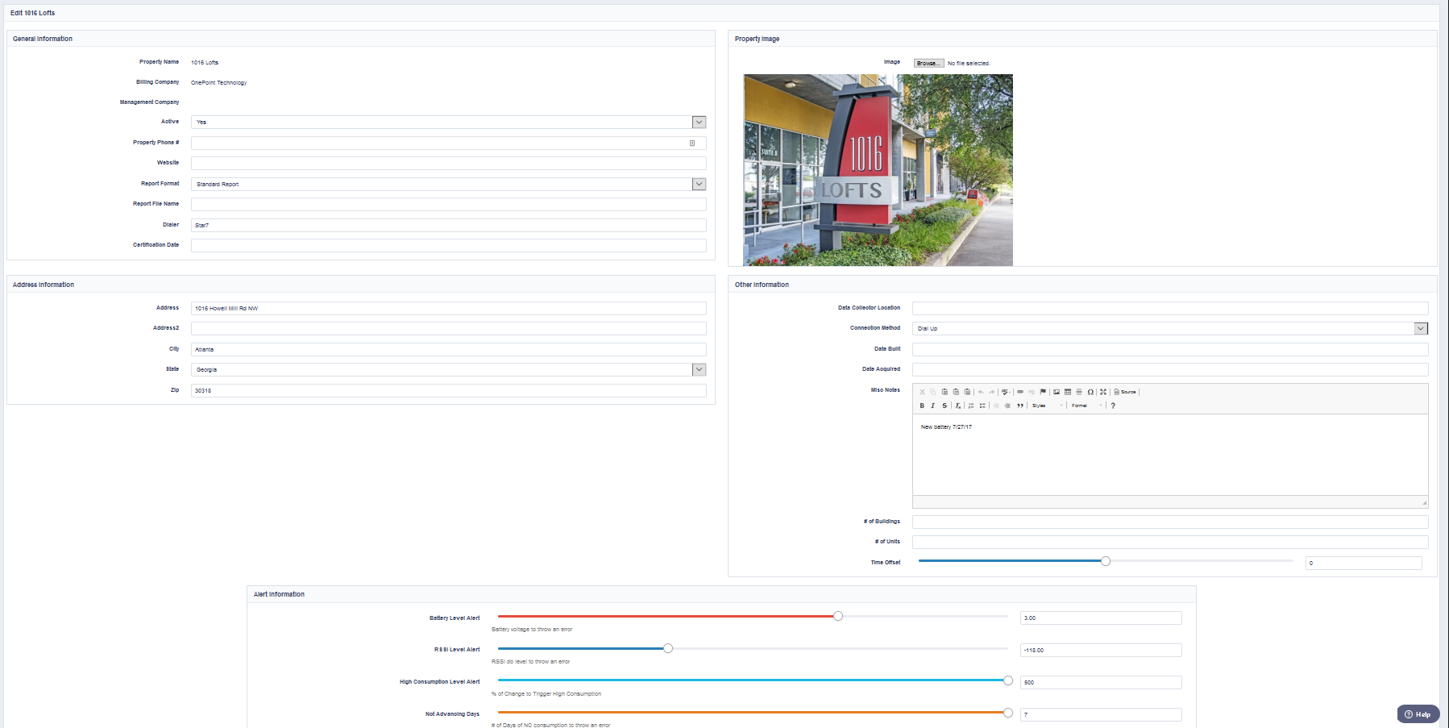
Task: Open the Help button at bottom right
Action: click(1417, 714)
